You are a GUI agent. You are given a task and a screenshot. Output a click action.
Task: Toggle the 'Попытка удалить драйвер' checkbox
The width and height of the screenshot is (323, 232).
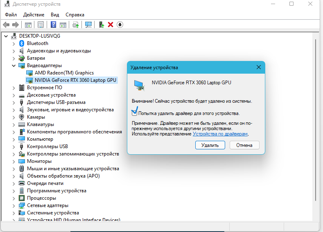(x=134, y=113)
